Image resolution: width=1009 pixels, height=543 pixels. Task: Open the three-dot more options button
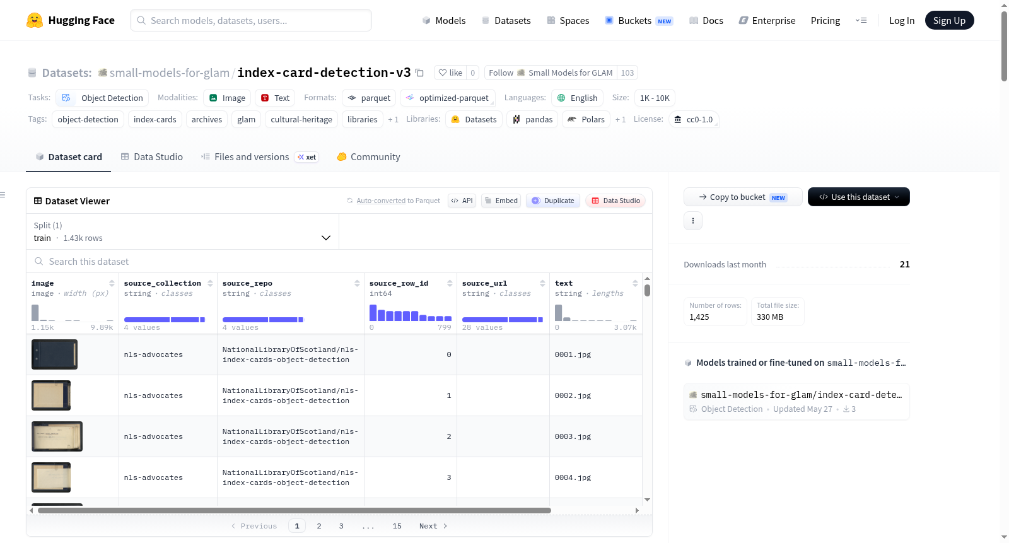point(693,221)
